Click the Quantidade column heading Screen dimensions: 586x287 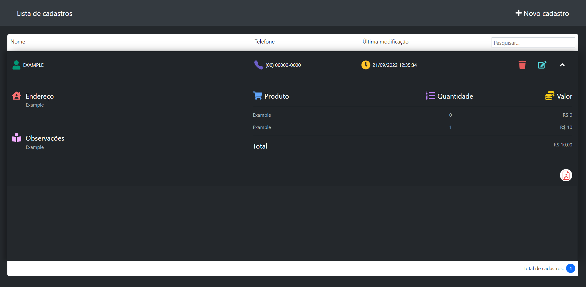pyautogui.click(x=455, y=96)
